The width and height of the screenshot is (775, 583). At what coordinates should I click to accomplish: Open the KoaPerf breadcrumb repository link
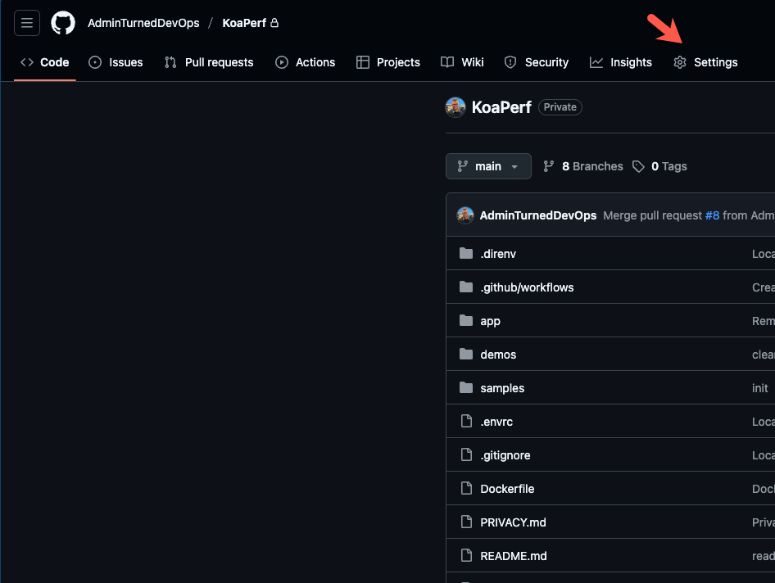point(244,23)
